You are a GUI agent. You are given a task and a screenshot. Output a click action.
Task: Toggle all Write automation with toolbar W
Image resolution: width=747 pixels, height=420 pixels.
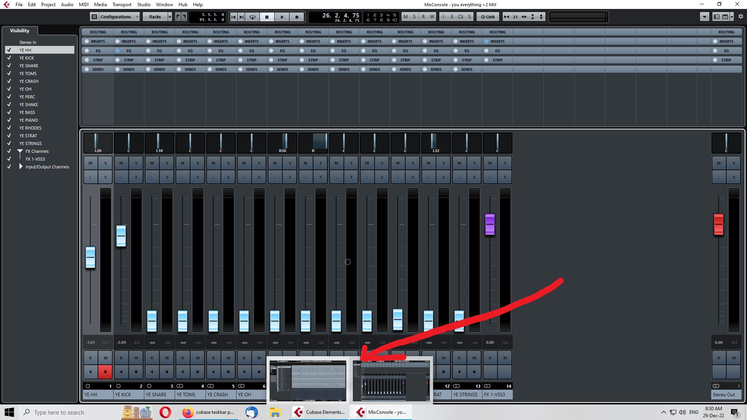tap(432, 17)
